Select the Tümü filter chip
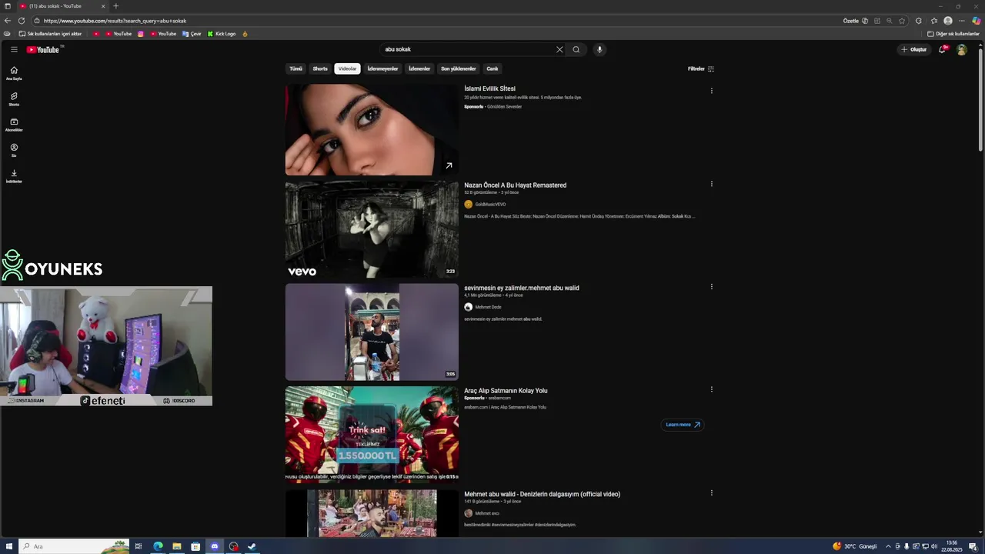 (295, 68)
